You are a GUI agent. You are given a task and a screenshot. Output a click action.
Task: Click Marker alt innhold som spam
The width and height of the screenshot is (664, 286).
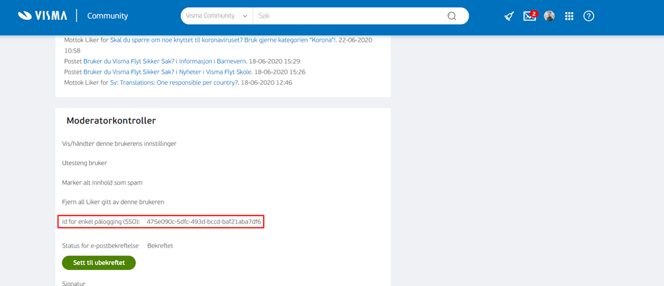[102, 182]
